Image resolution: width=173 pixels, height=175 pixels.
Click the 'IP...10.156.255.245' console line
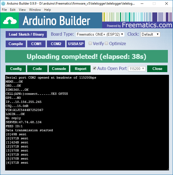[23, 102]
